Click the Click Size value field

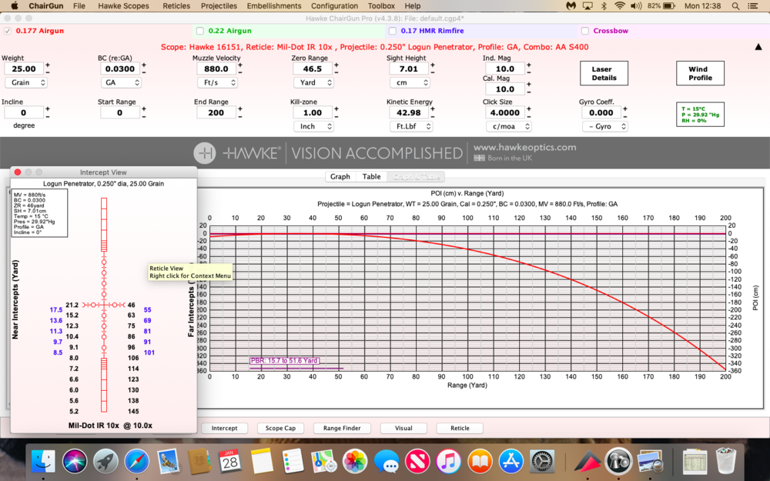coord(505,112)
